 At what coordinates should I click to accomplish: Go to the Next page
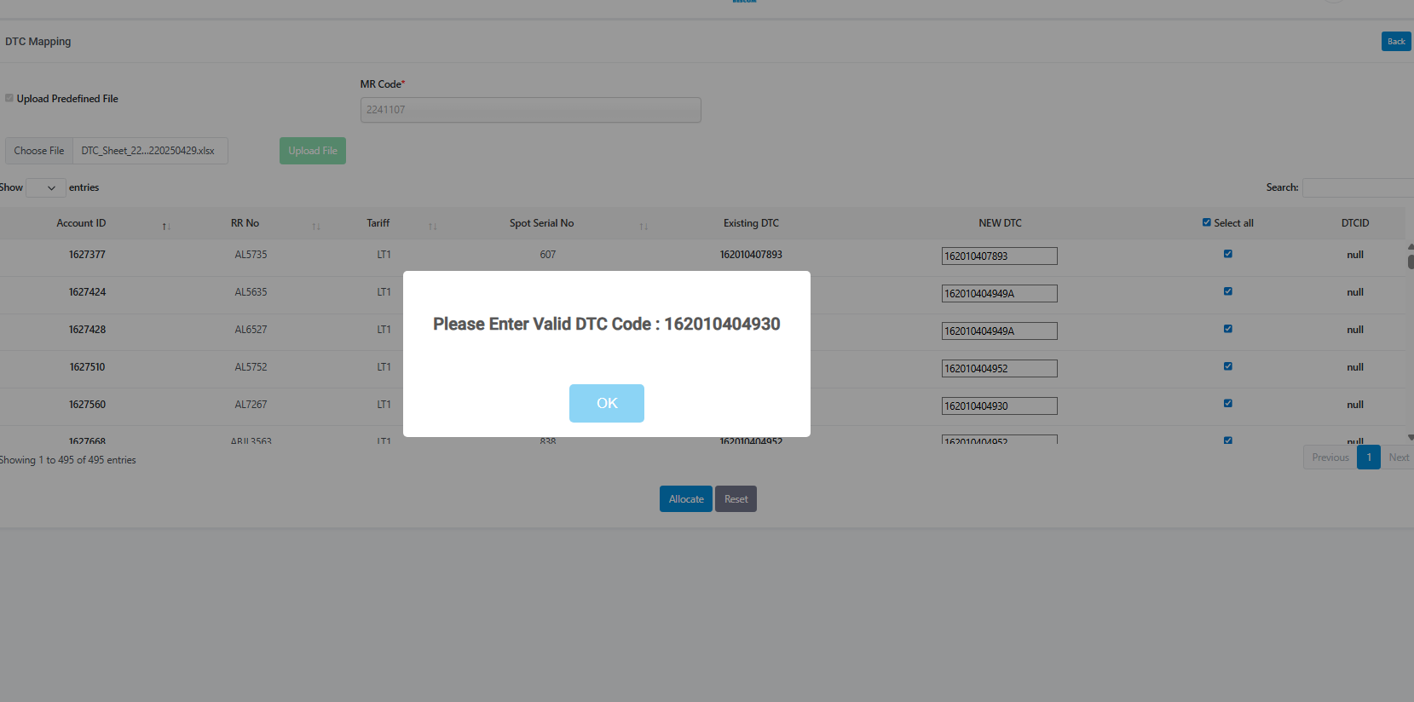pos(1399,457)
